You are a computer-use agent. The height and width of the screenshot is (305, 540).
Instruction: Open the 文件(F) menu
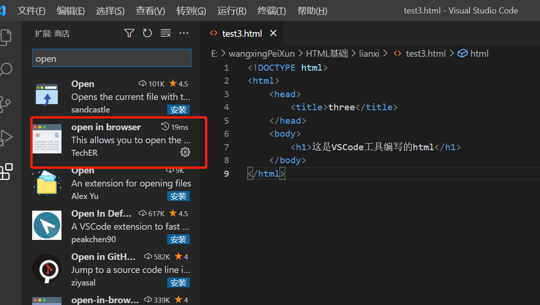tap(31, 11)
